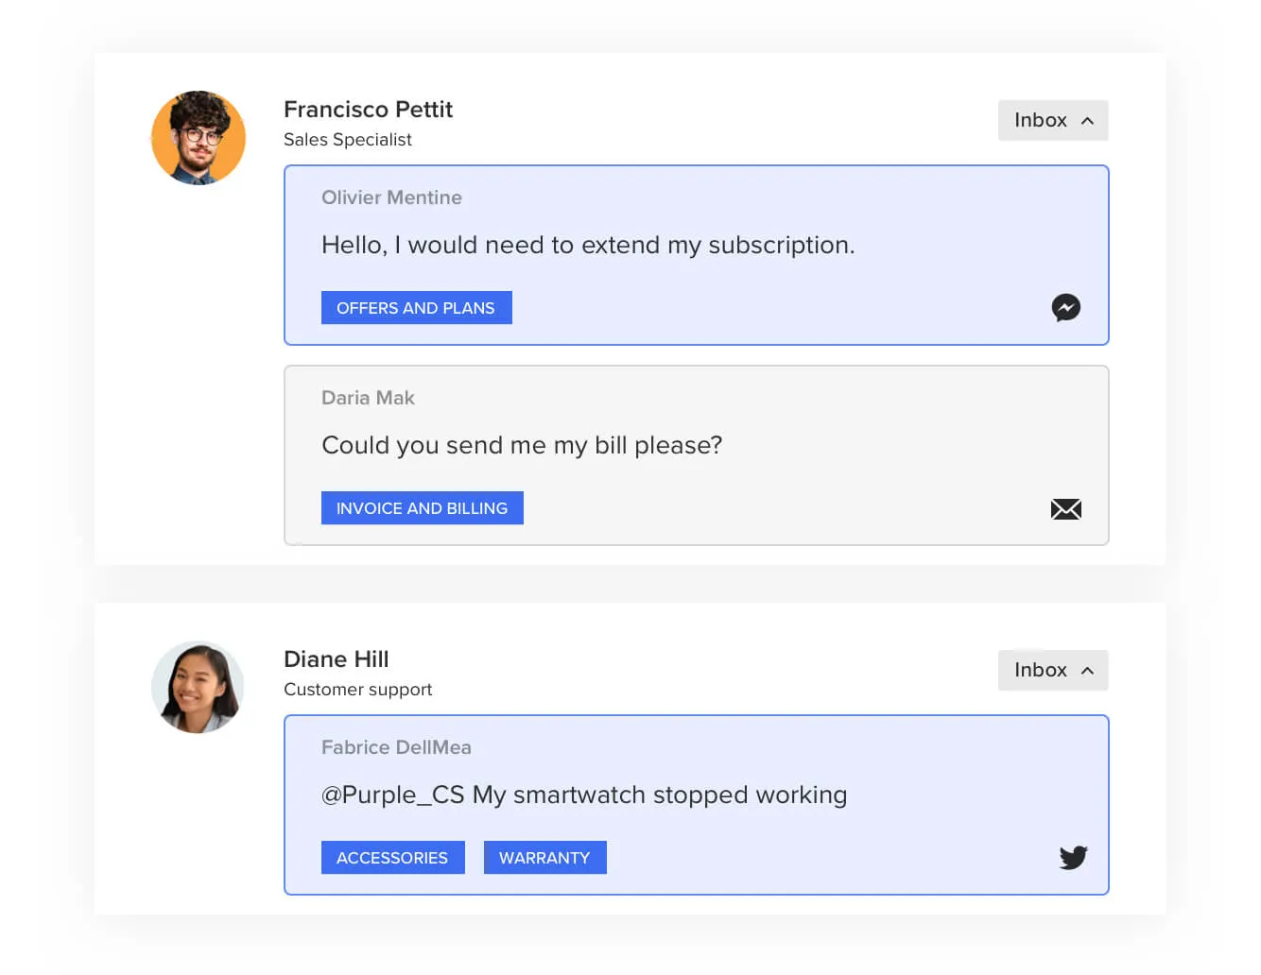Open Fabrice DellMea's smartwatch message
Screen dimensions: 1261x975
[584, 795]
